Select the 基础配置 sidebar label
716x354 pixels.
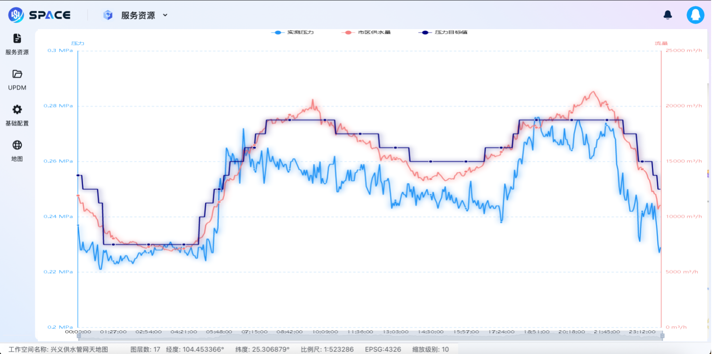pos(17,123)
